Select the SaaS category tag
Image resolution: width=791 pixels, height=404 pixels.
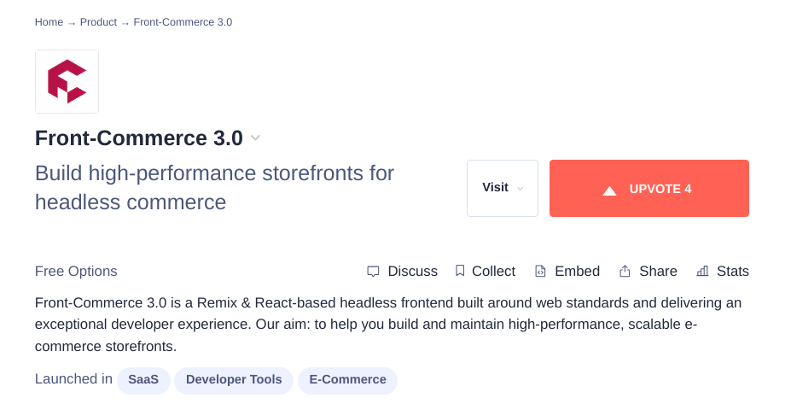pos(143,380)
